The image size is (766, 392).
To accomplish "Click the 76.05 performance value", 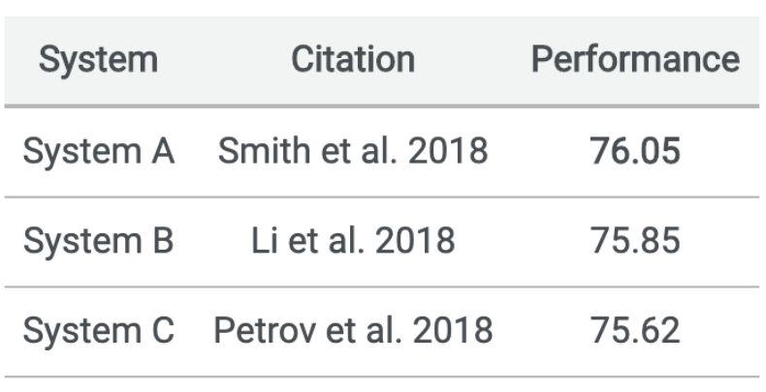I will (635, 151).
